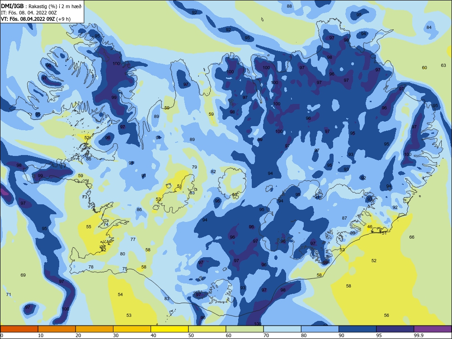The height and width of the screenshot is (339, 452).
Task: Click the '78' humidity value on the map
Action: coord(91,267)
